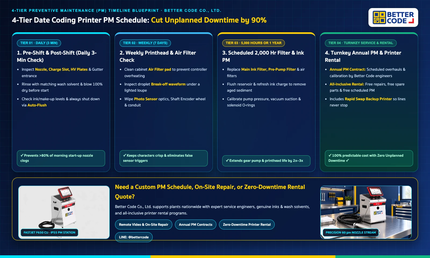Image resolution: width=430 pixels, height=258 pixels.
Task: Select the Tier 02 Weekly badge
Action: click(x=145, y=43)
